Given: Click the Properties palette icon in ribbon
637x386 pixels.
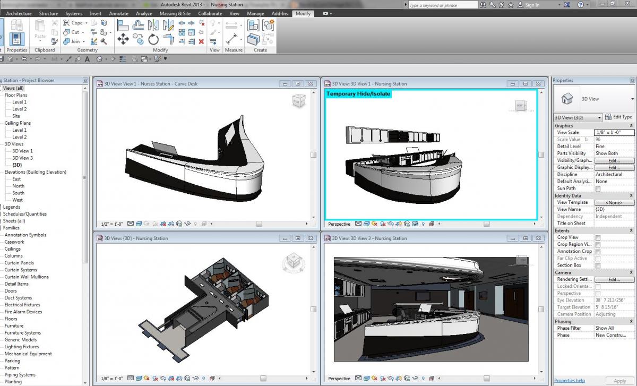Looking at the screenshot, I should [17, 38].
